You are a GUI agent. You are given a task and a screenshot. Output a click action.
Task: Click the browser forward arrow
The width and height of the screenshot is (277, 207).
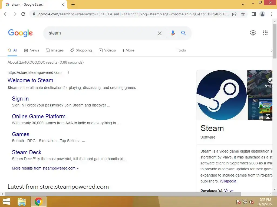coord(15,14)
